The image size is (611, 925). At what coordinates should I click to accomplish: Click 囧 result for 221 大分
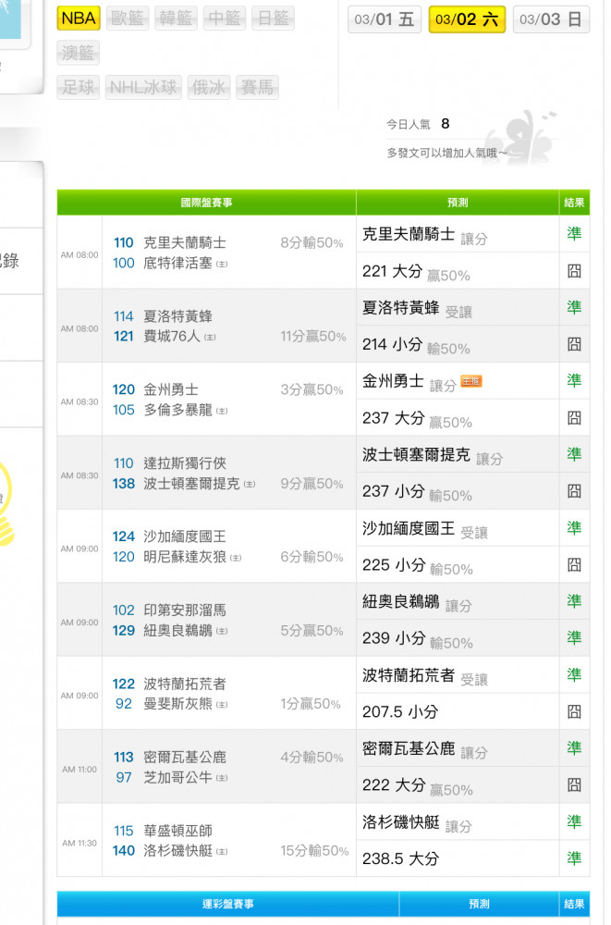coord(574,271)
